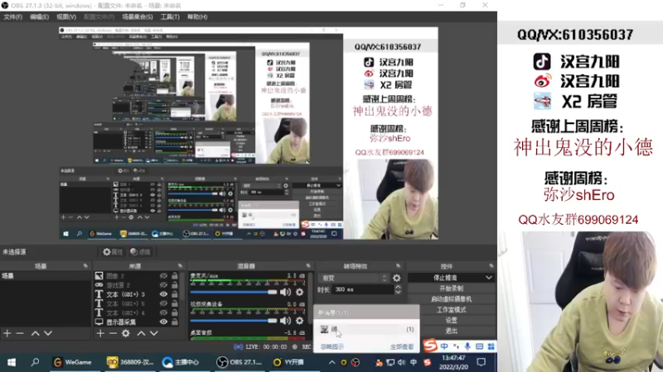
Task: Select the 场景 scene list entry
Action: (x=46, y=276)
